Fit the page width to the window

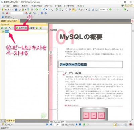point(97,10)
